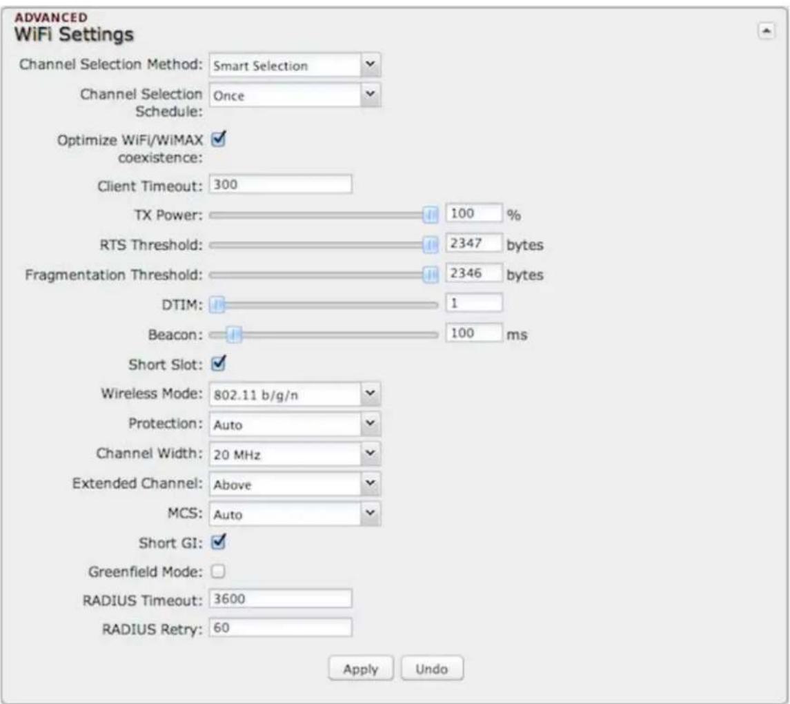790x704 pixels.
Task: Open the Channel Selection Method dropdown
Action: point(295,65)
